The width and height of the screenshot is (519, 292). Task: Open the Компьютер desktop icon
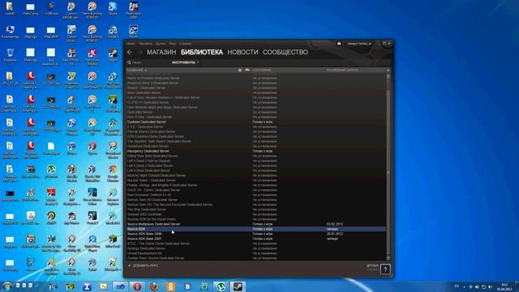10,32
